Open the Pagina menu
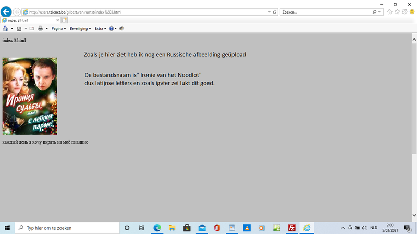The height and width of the screenshot is (234, 417). (x=58, y=29)
